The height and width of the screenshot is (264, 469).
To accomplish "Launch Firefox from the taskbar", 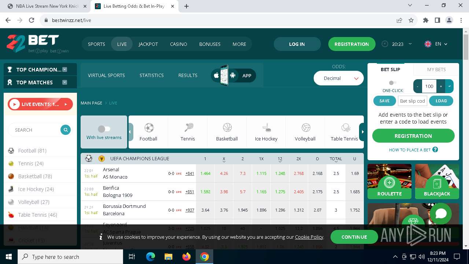I will (187, 257).
